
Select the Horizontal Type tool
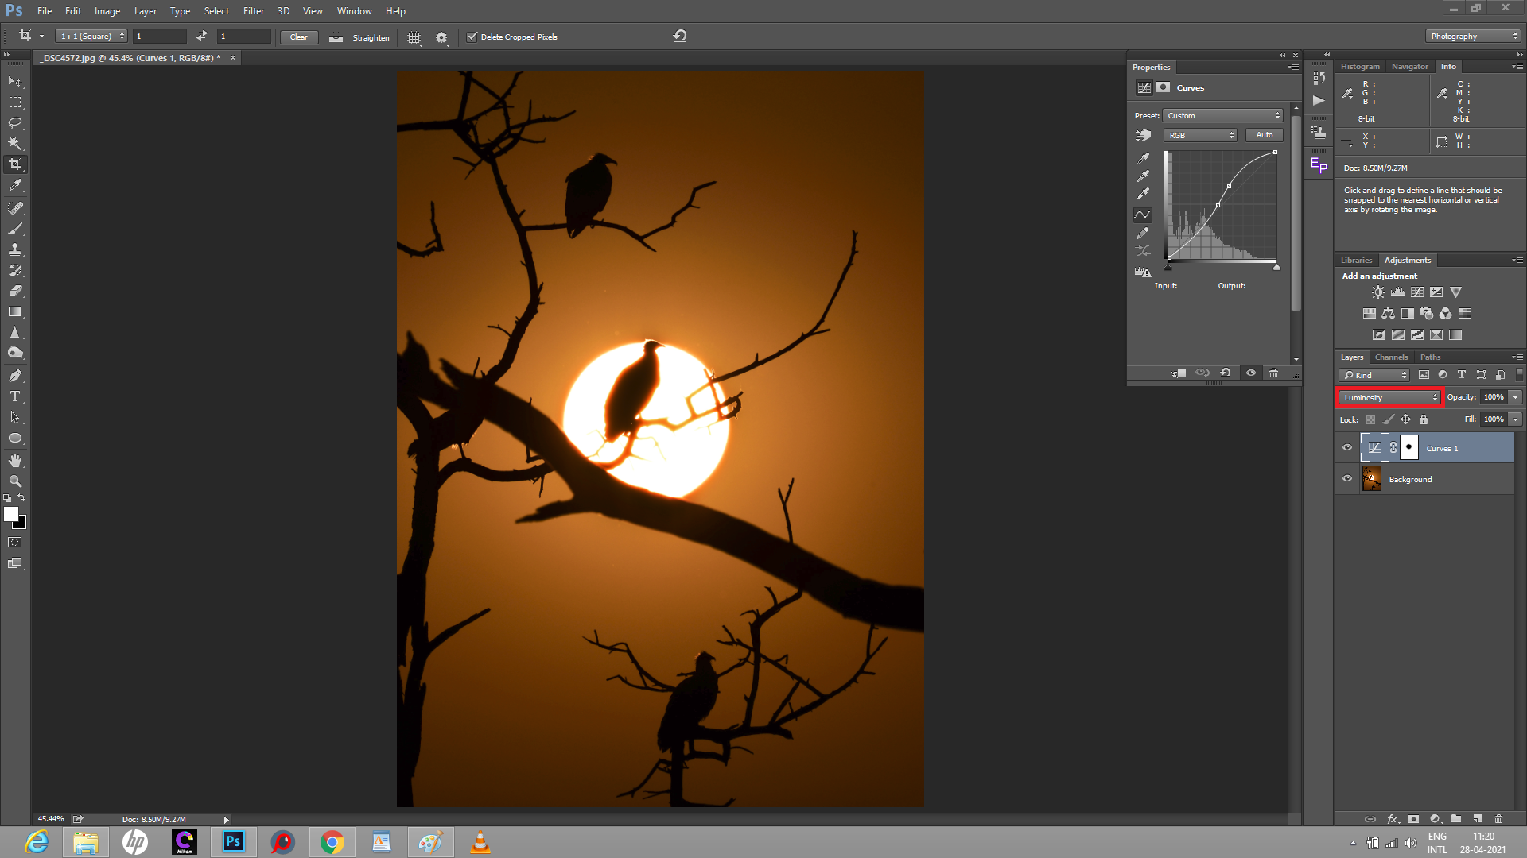click(15, 396)
